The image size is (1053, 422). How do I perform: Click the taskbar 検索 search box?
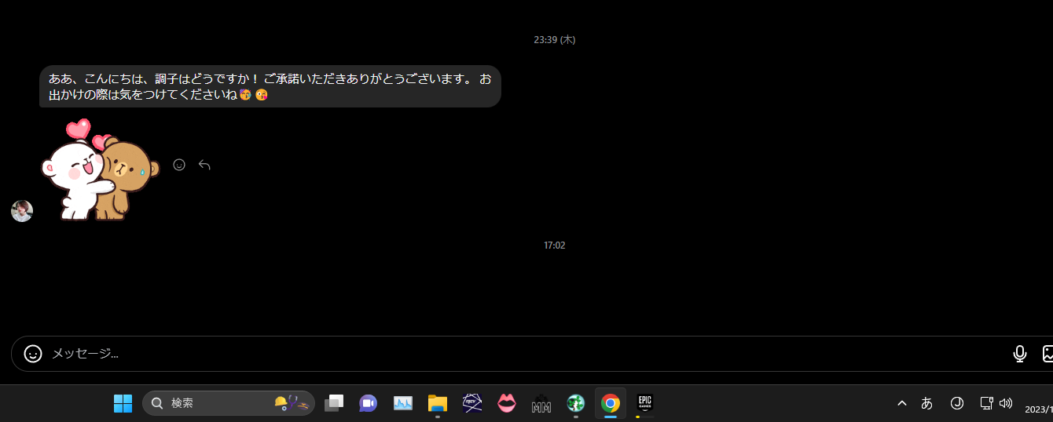pos(229,403)
